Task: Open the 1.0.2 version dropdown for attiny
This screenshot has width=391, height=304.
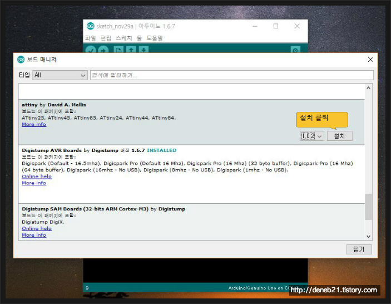Action: coord(311,136)
